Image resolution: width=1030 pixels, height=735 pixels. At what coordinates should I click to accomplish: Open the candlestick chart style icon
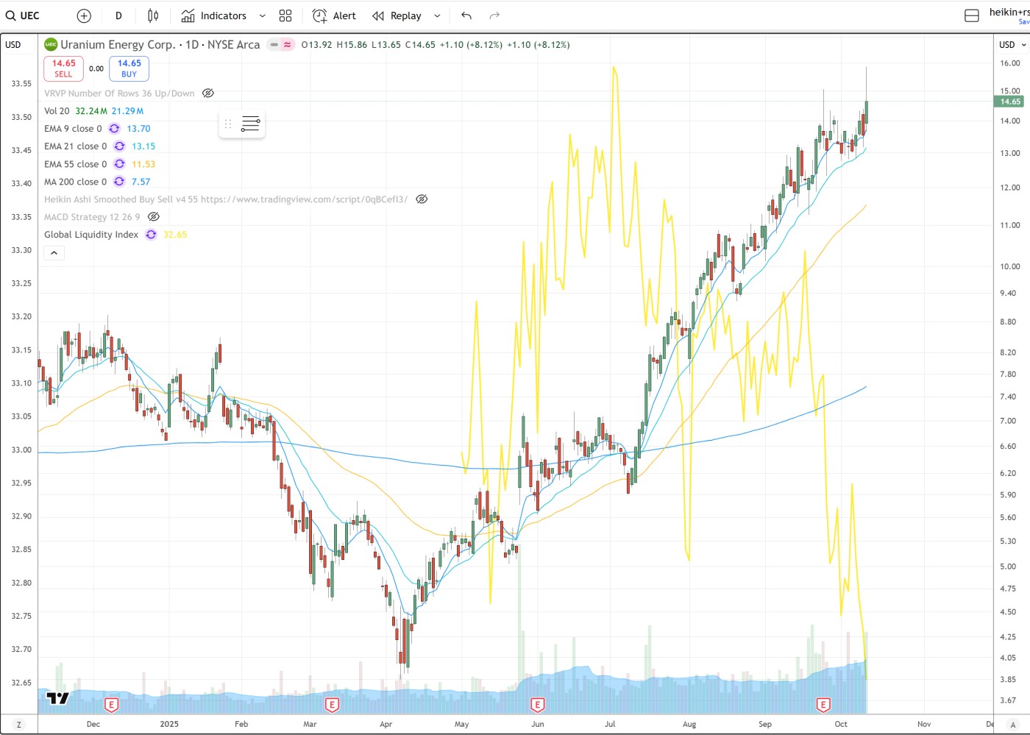153,15
